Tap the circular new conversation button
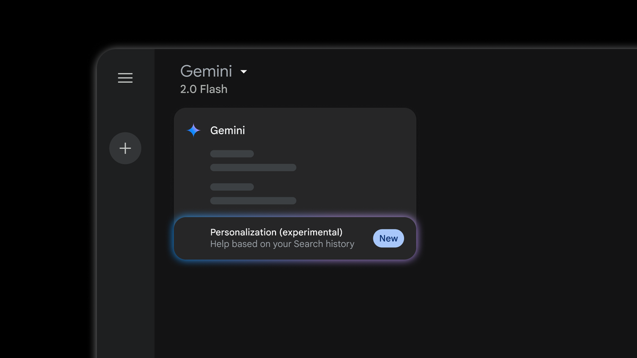This screenshot has height=358, width=637. coord(125,148)
